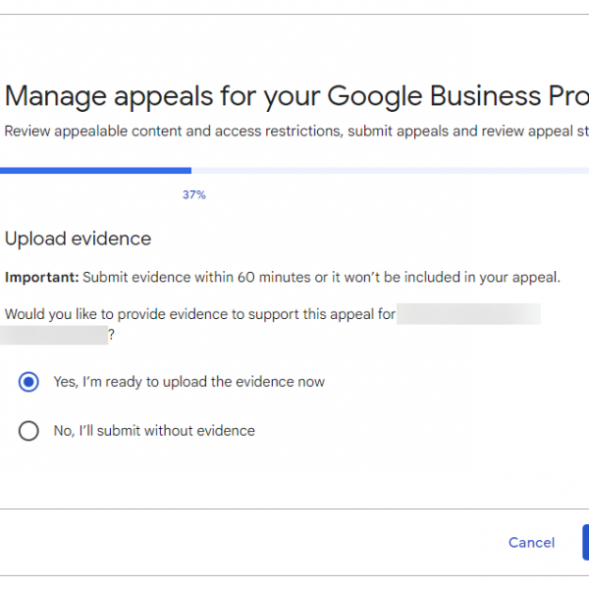Click the unfilled light portion of progress bar
Viewport: 589px width, 589px height.
click(393, 171)
